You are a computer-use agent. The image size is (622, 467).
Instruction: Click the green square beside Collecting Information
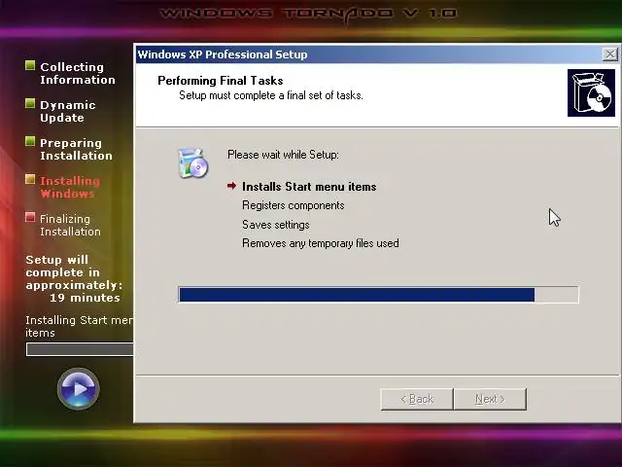(30, 65)
